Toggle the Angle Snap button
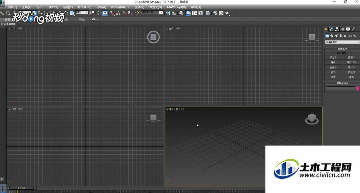Image resolution: width=360 pixels, height=193 pixels. tap(118, 13)
